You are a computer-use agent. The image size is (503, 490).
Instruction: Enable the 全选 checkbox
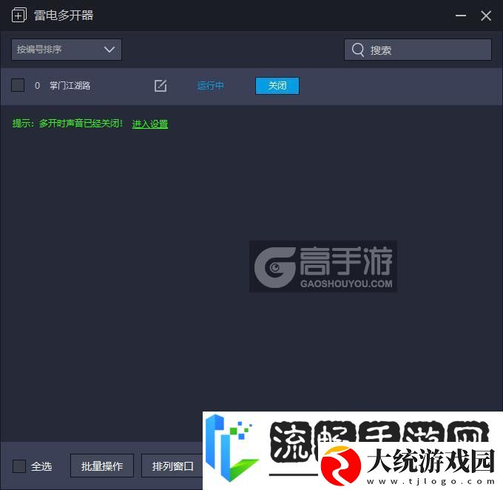point(19,466)
